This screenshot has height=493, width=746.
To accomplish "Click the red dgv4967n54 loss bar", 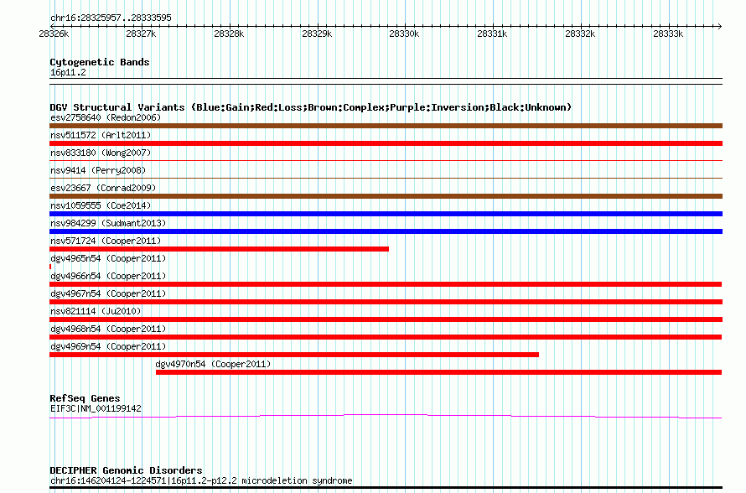I will coord(386,302).
